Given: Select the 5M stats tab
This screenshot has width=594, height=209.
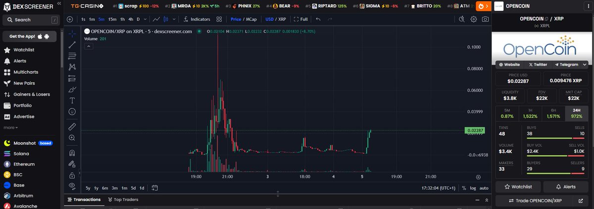Looking at the screenshot, I should click(507, 113).
